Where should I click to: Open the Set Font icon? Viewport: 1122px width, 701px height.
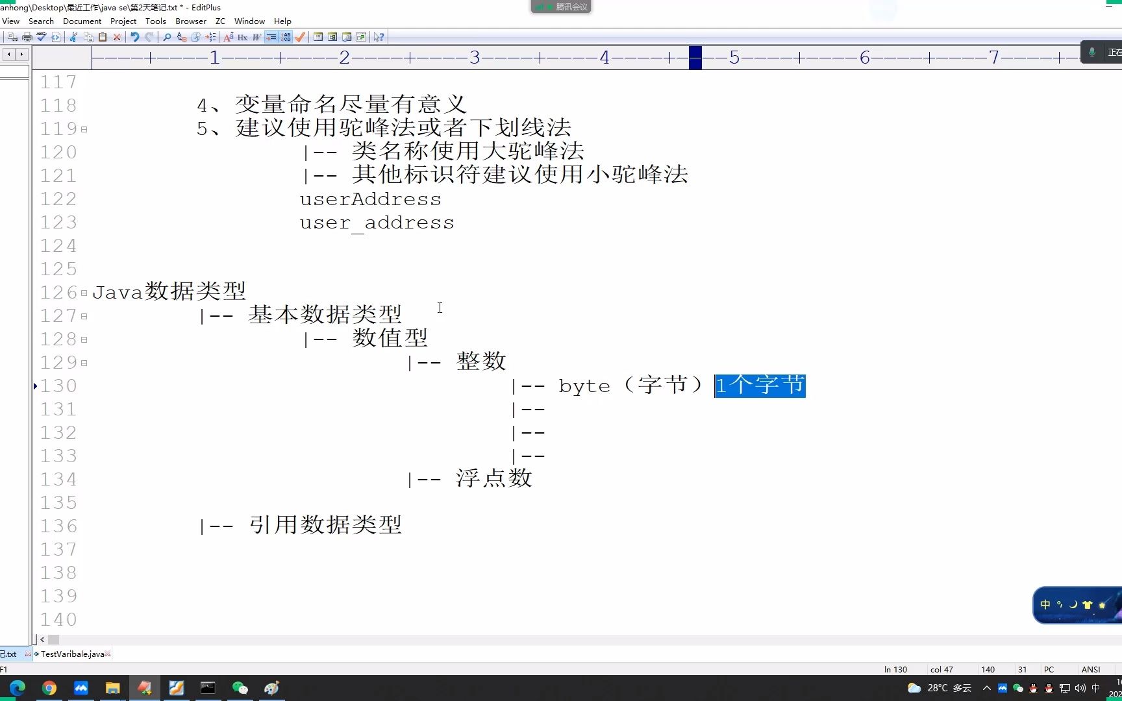point(229,37)
